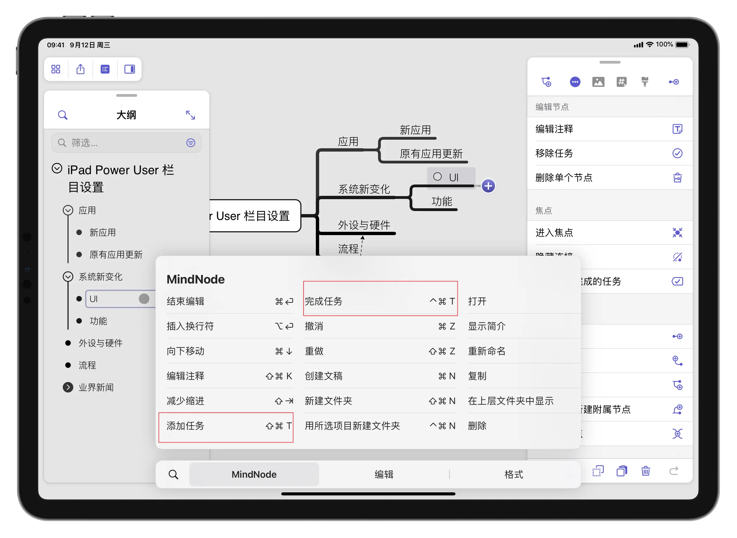Select 外设与硬件 in the outline
This screenshot has height=538, width=737.
(x=100, y=343)
